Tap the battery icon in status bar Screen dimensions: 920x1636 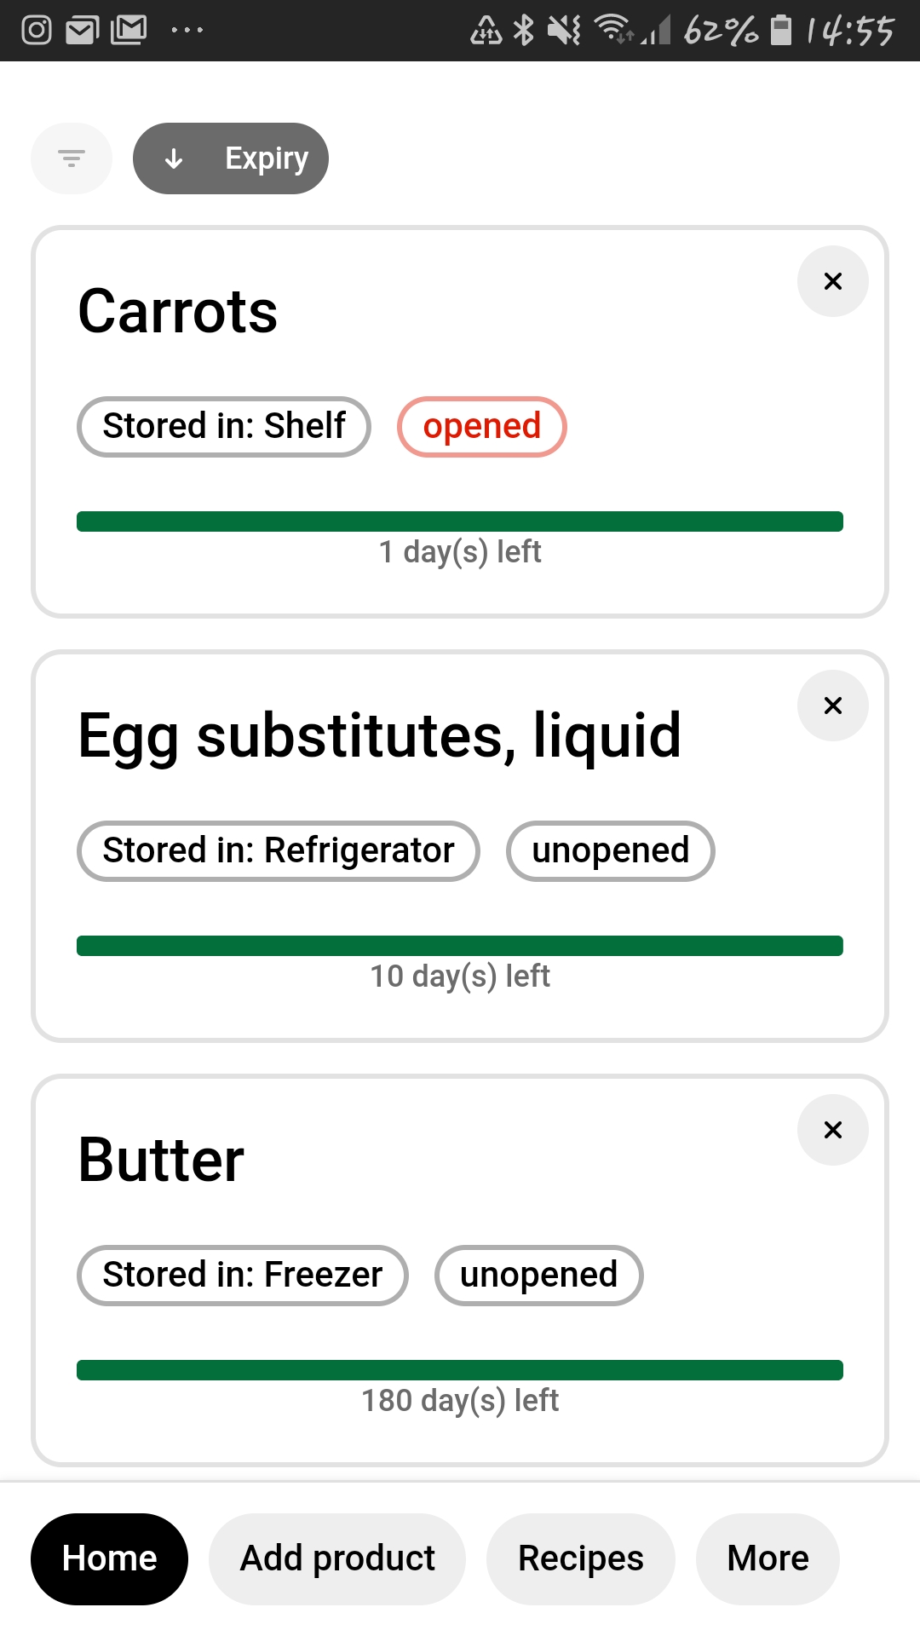[781, 31]
